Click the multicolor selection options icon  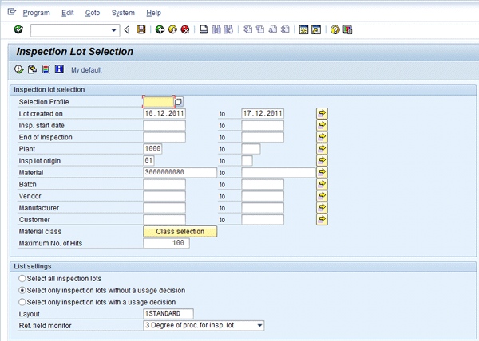(46, 69)
